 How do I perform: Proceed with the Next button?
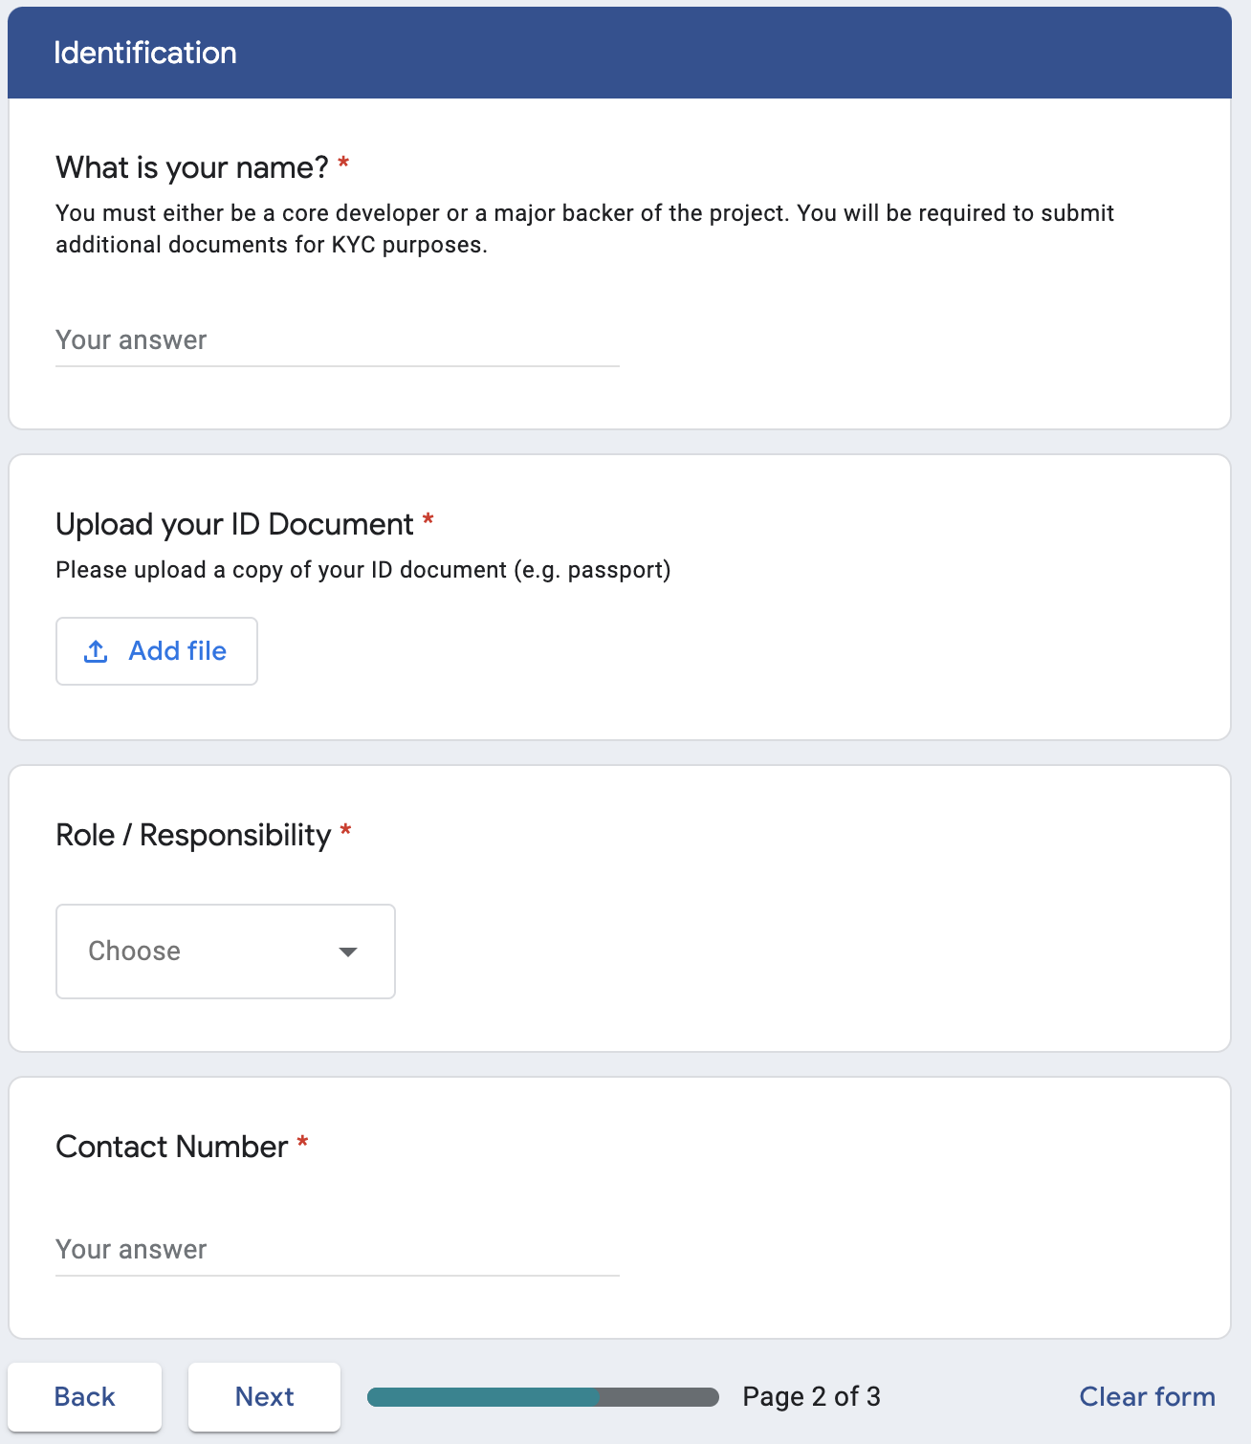point(264,1397)
